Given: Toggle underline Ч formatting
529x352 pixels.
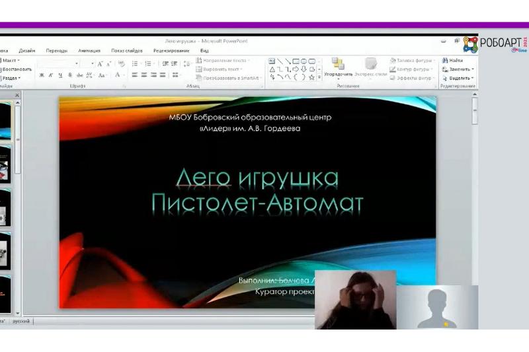Looking at the screenshot, I should pos(60,75).
